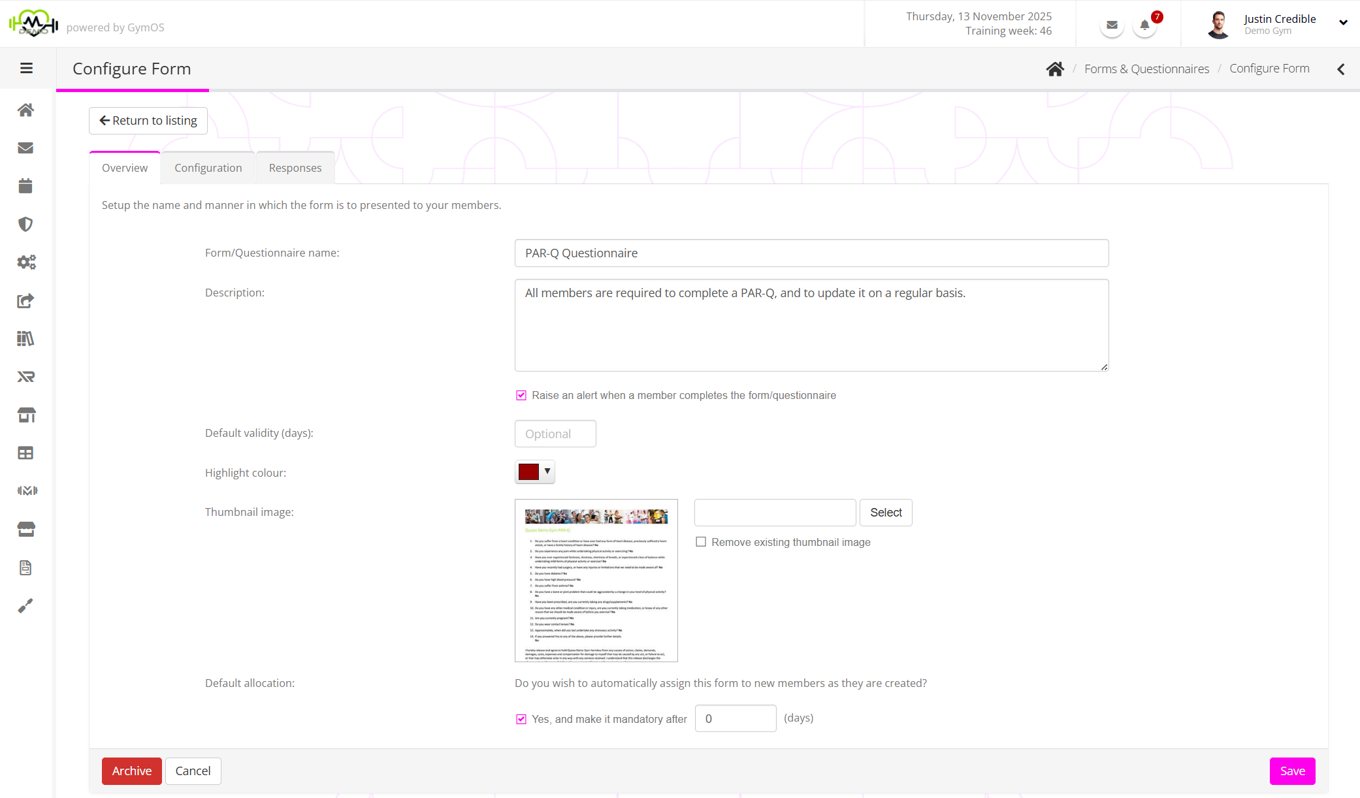1360x798 pixels.
Task: Click the shop storefront sidebar icon
Action: pos(26,415)
